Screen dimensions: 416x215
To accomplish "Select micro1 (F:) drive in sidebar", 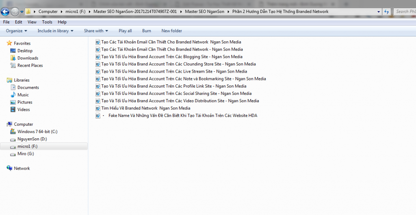I will (x=27, y=146).
